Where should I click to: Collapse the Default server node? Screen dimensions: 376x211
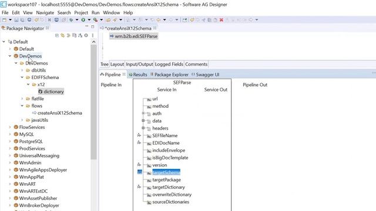click(4, 42)
